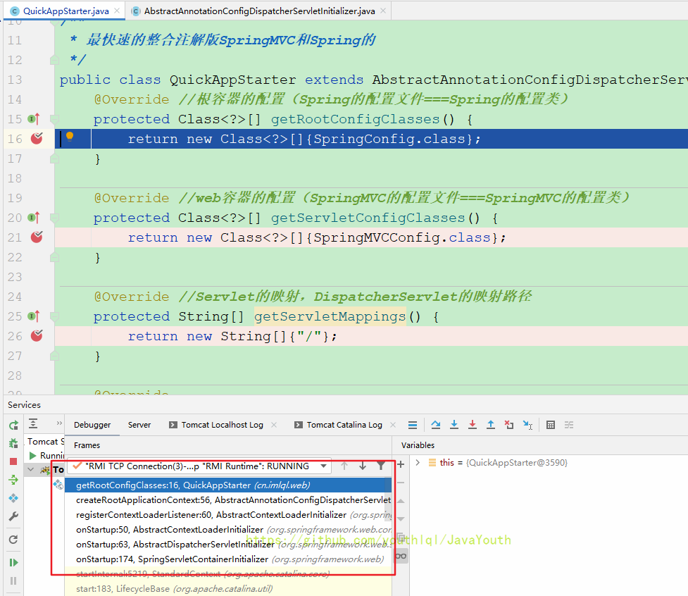Click the intention lightbulb on line 16

70,137
